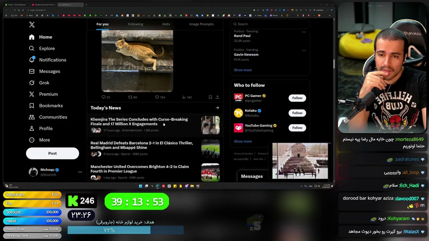Image resolution: width=429 pixels, height=241 pixels.
Task: Open Messages from the left sidebar
Action: point(45,71)
